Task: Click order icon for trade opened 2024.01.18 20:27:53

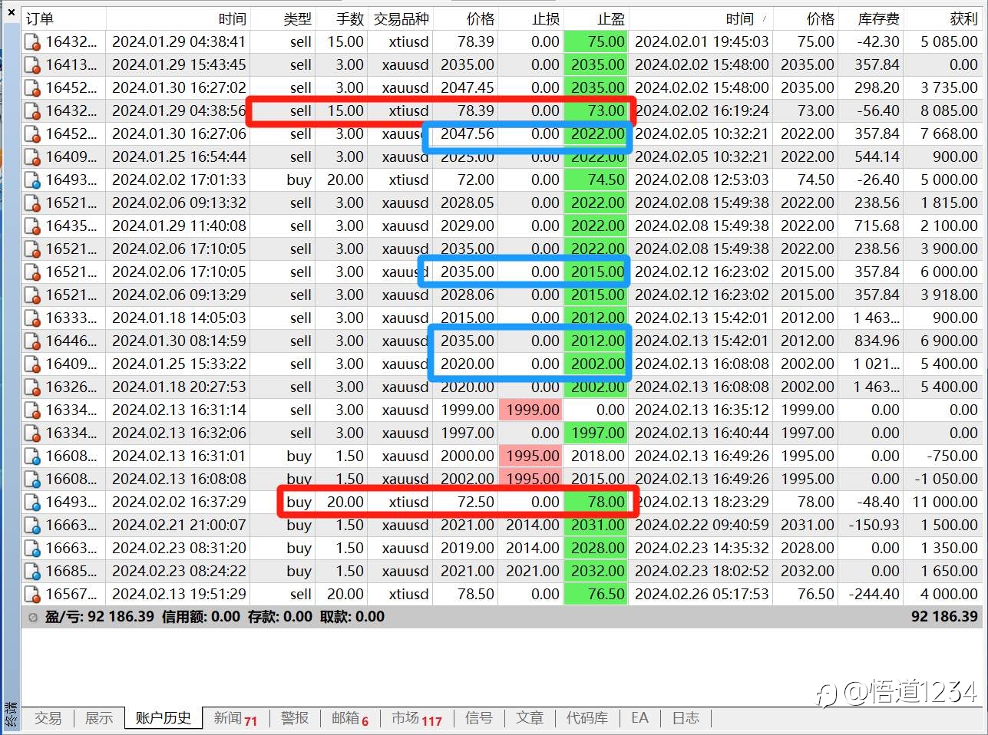Action: (x=32, y=387)
